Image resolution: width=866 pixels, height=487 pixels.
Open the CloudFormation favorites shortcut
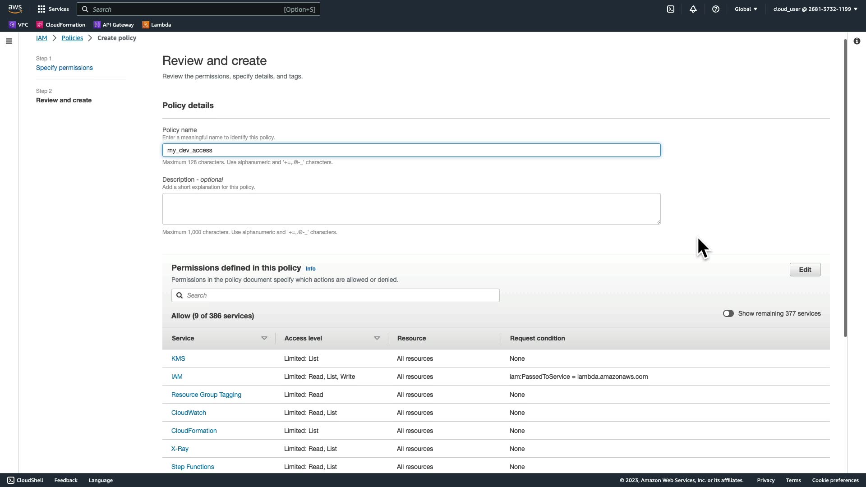pyautogui.click(x=61, y=25)
